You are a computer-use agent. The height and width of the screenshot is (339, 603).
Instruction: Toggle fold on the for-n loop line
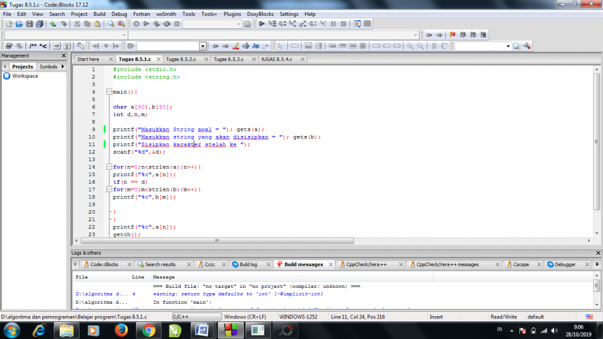click(x=109, y=167)
